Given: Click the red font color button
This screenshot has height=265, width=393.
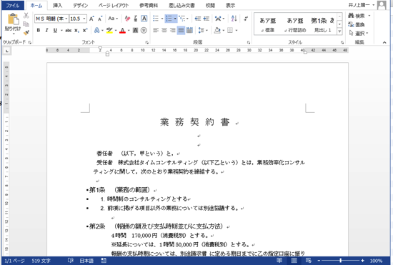Looking at the screenshot, I should point(123,30).
